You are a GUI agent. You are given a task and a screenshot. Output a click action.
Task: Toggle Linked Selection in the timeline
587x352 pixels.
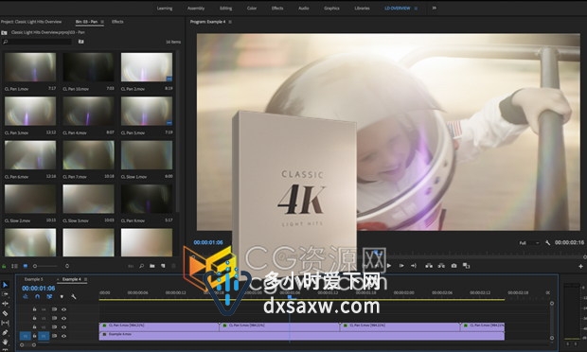pos(49,296)
